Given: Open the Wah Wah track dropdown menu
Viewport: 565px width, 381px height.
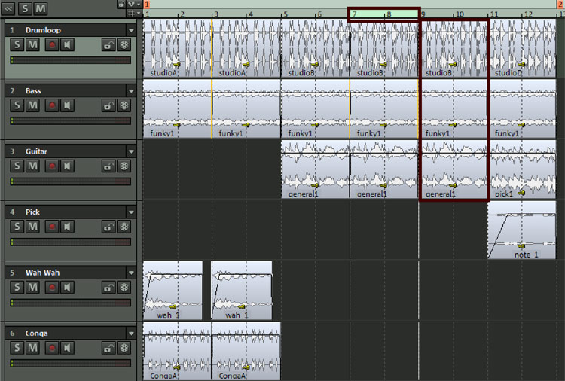Looking at the screenshot, I should point(131,273).
